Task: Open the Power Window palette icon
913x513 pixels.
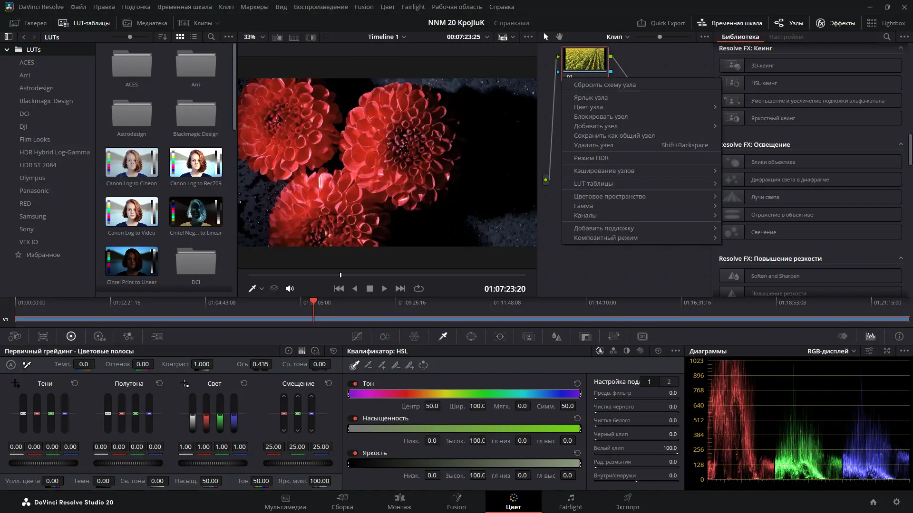Action: click(471, 336)
